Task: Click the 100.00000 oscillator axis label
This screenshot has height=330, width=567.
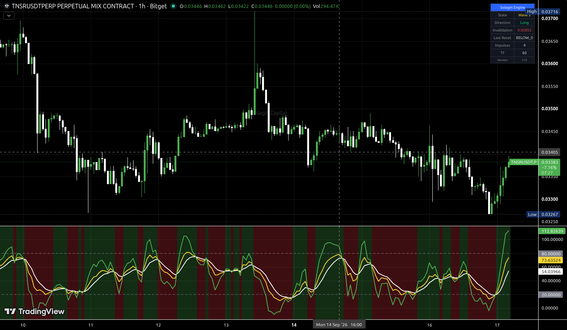Action: (552, 239)
